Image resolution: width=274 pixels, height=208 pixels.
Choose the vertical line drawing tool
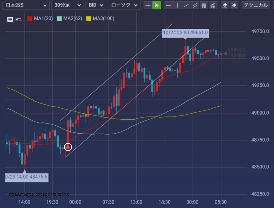point(177,5)
